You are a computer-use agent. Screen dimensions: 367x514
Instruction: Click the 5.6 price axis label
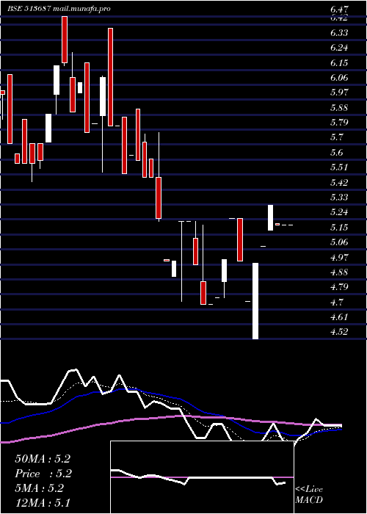[x=336, y=153]
